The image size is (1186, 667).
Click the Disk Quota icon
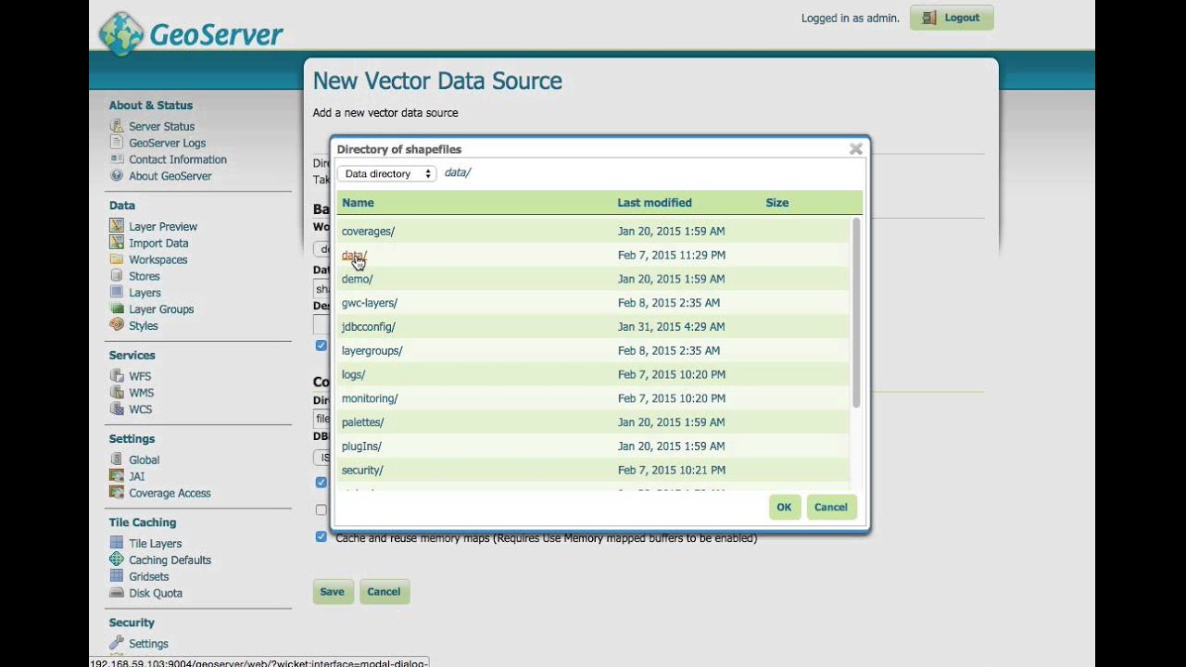[117, 593]
